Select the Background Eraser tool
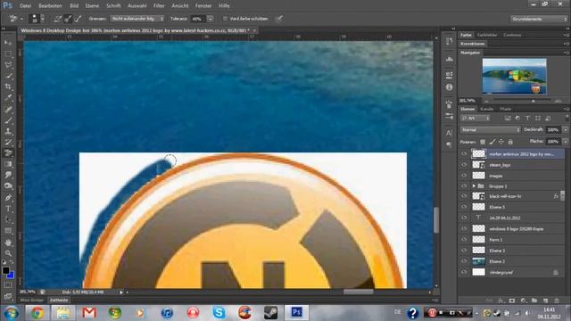 tap(8, 152)
